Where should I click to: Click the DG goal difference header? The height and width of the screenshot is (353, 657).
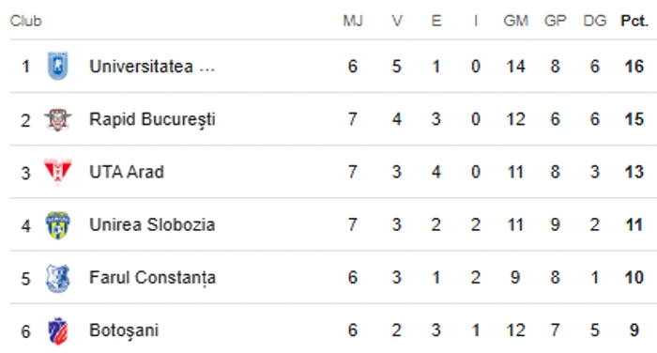coord(595,21)
